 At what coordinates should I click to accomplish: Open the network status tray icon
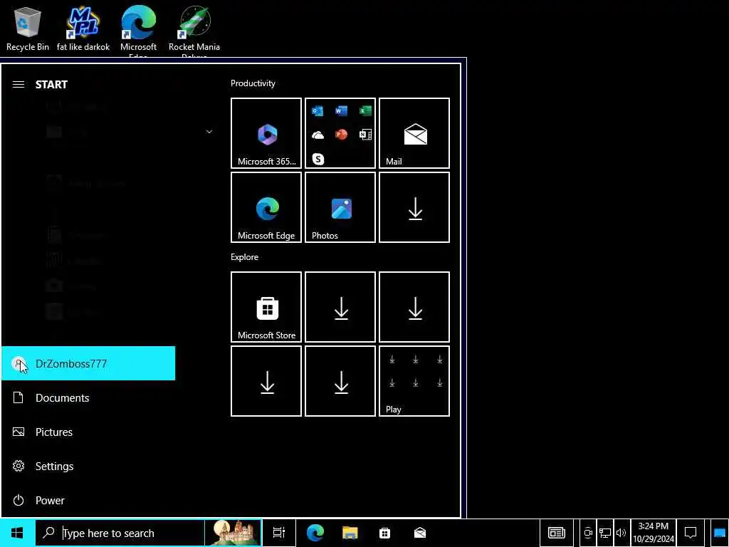point(605,533)
